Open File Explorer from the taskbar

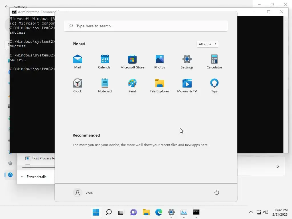point(146,212)
